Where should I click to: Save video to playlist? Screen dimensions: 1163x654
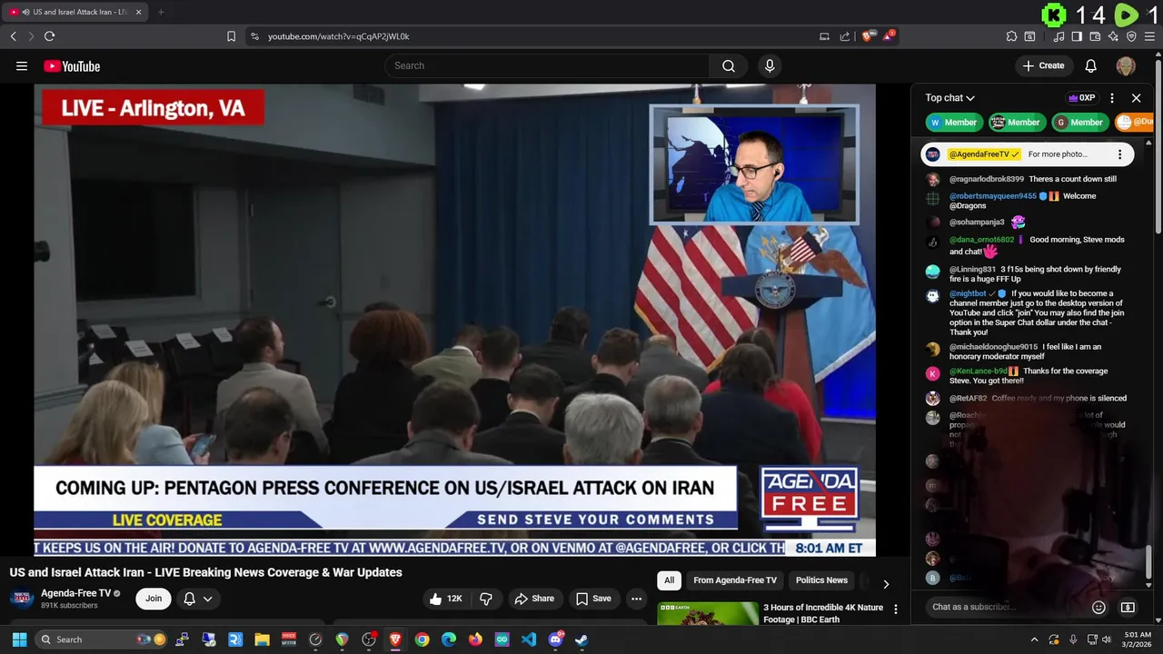coord(593,599)
